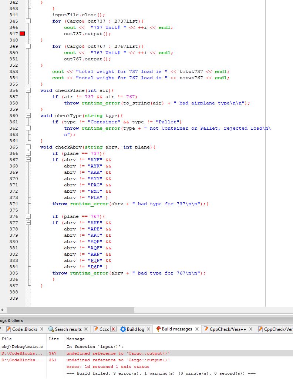The image size is (293, 379).
Task: Click the 'Build failed: 3 error(s)' summary line
Action: click(x=161, y=373)
